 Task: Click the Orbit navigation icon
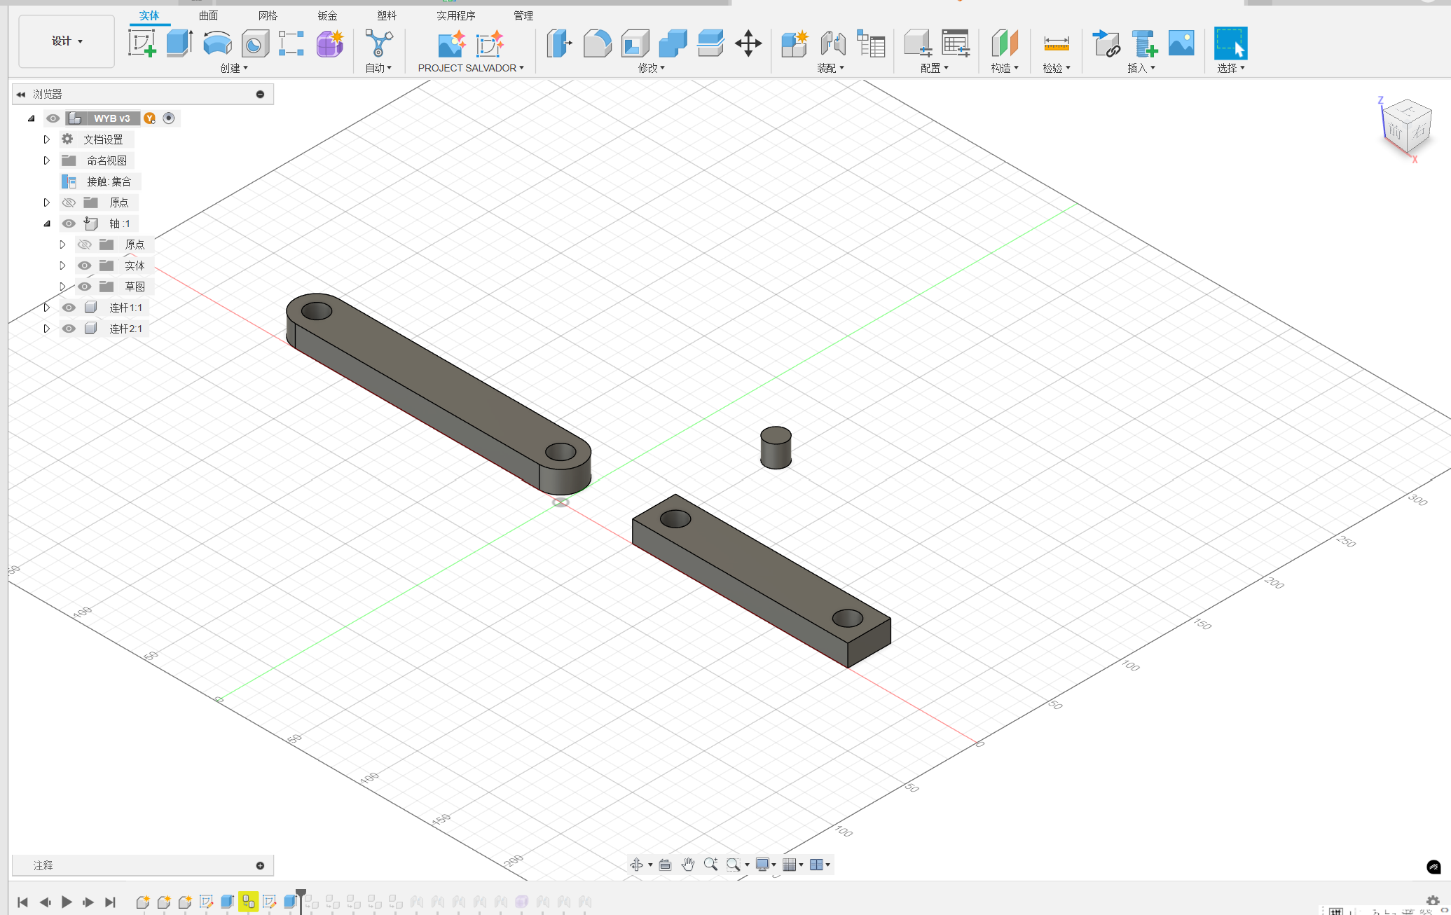click(x=636, y=865)
